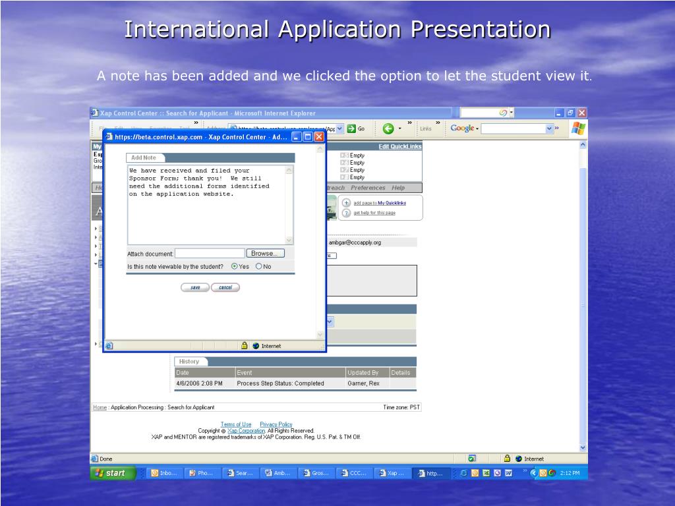Screen dimensions: 675x506
Task: Select No for note viewable by student
Action: [258, 266]
